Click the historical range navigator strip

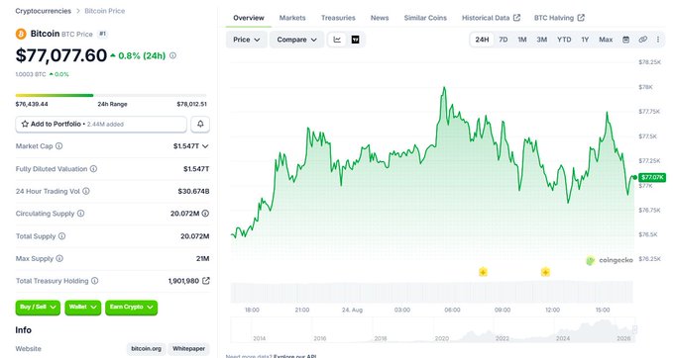pyautogui.click(x=433, y=329)
